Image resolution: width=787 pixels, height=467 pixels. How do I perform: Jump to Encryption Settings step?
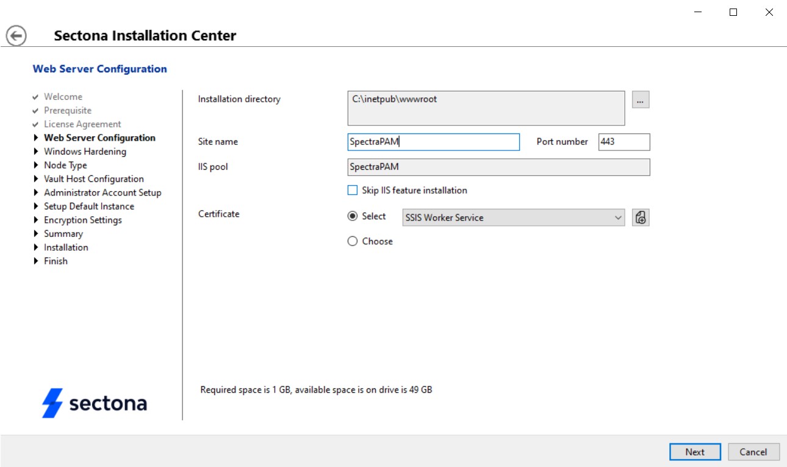[82, 220]
